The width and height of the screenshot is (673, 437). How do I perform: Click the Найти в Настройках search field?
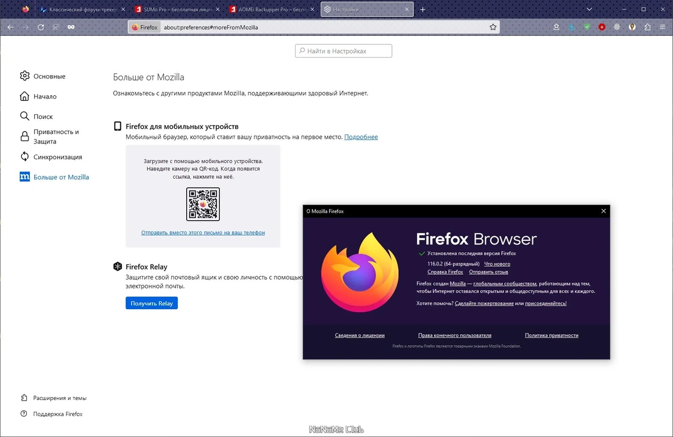[x=343, y=51]
